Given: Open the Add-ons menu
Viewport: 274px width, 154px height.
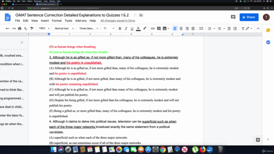Looking at the screenshot, I should (81, 21).
